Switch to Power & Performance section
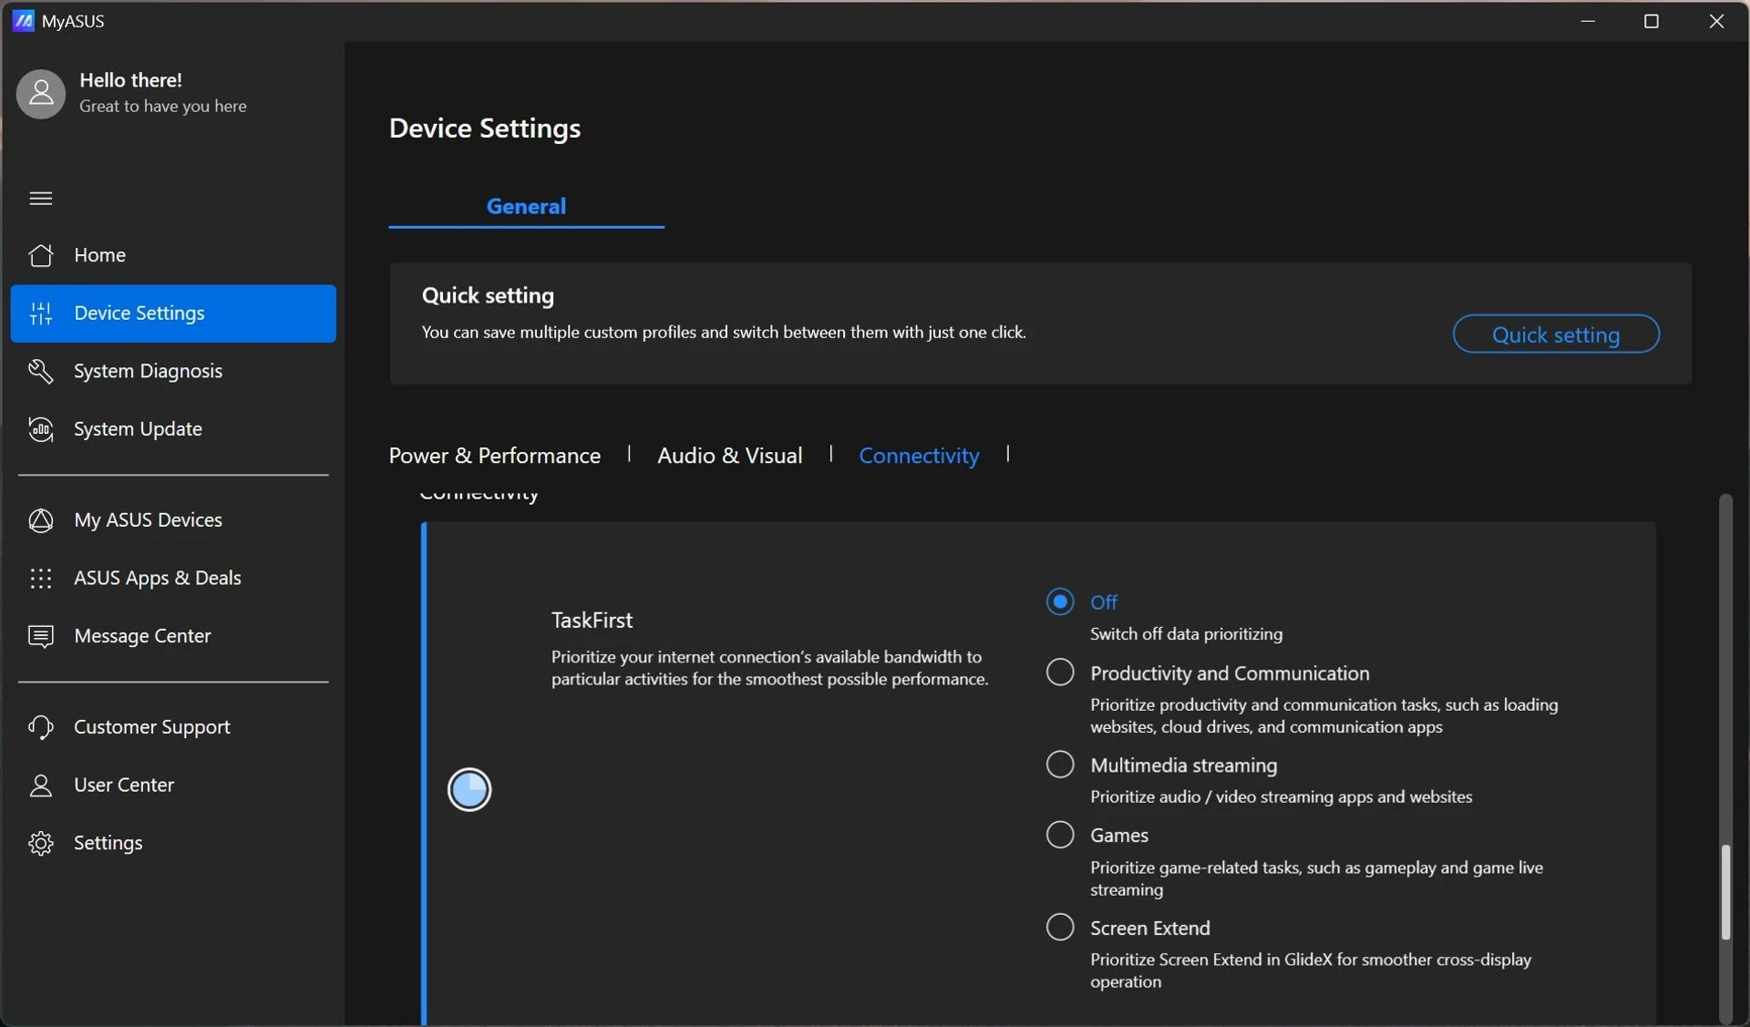Image resolution: width=1750 pixels, height=1027 pixels. tap(495, 456)
